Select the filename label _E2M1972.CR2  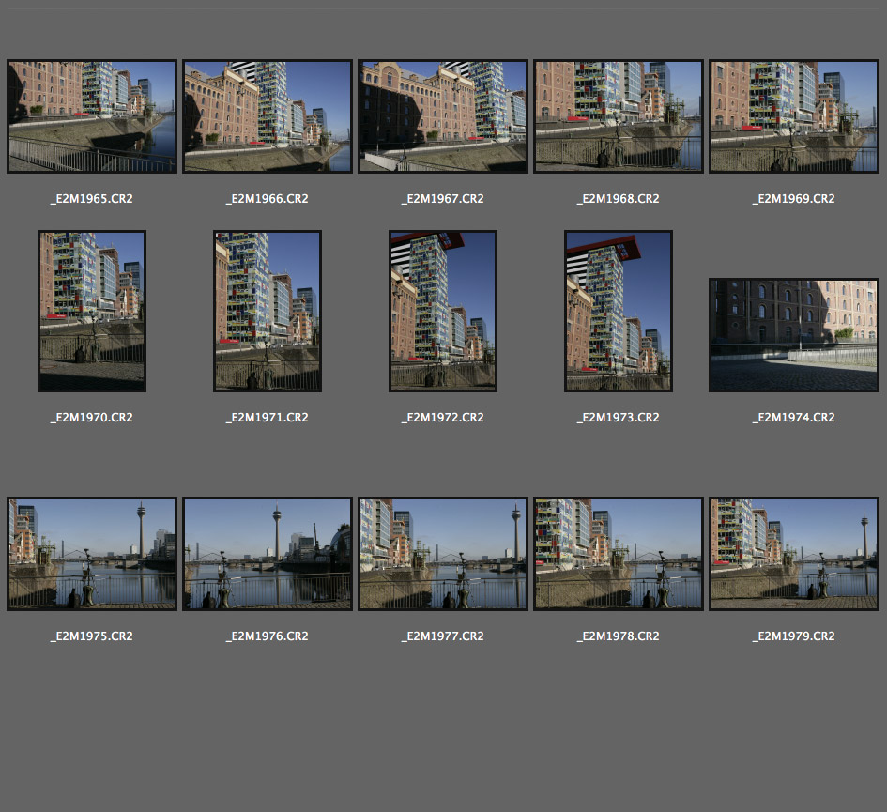443,418
